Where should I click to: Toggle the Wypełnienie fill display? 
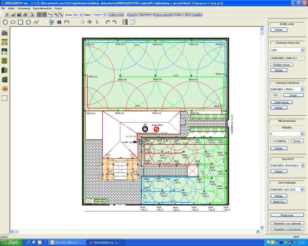pyautogui.click(x=145, y=15)
